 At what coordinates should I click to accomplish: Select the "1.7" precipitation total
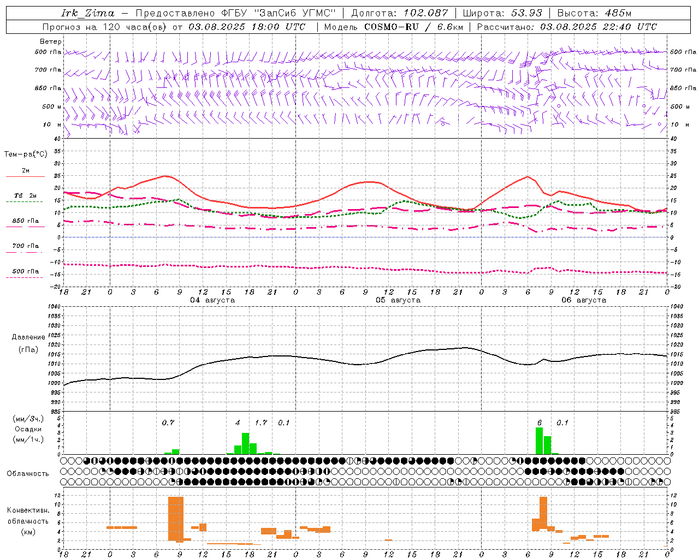coord(261,423)
